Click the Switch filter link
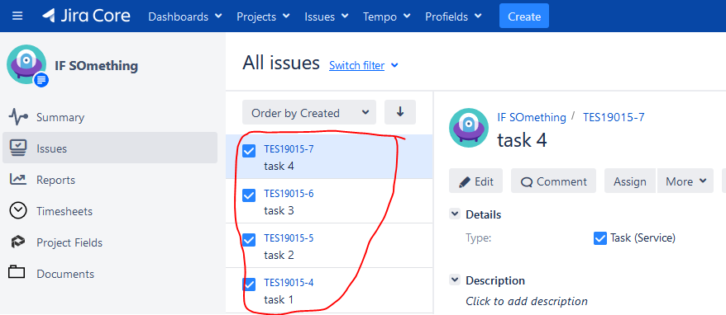This screenshot has width=726, height=315. tap(356, 66)
